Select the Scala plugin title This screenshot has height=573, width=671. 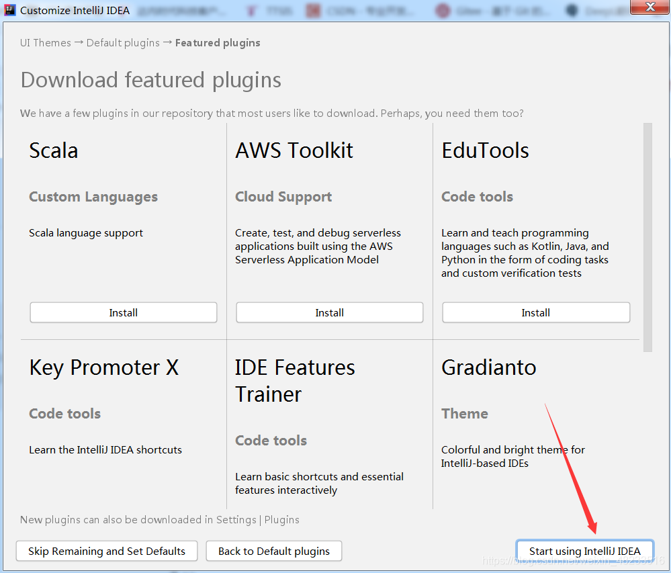tap(54, 150)
